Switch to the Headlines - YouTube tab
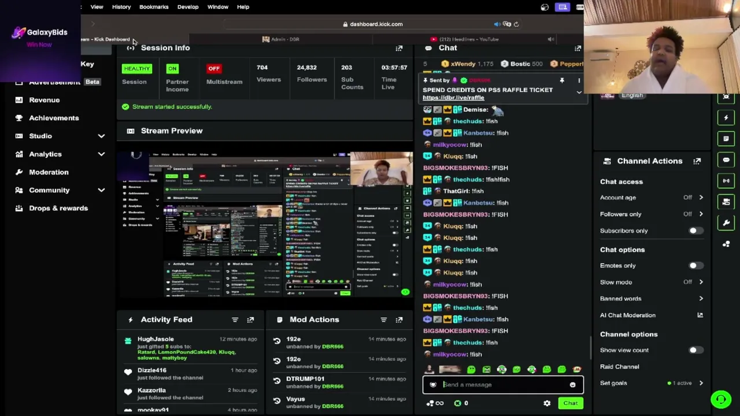This screenshot has width=740, height=416. (465, 39)
